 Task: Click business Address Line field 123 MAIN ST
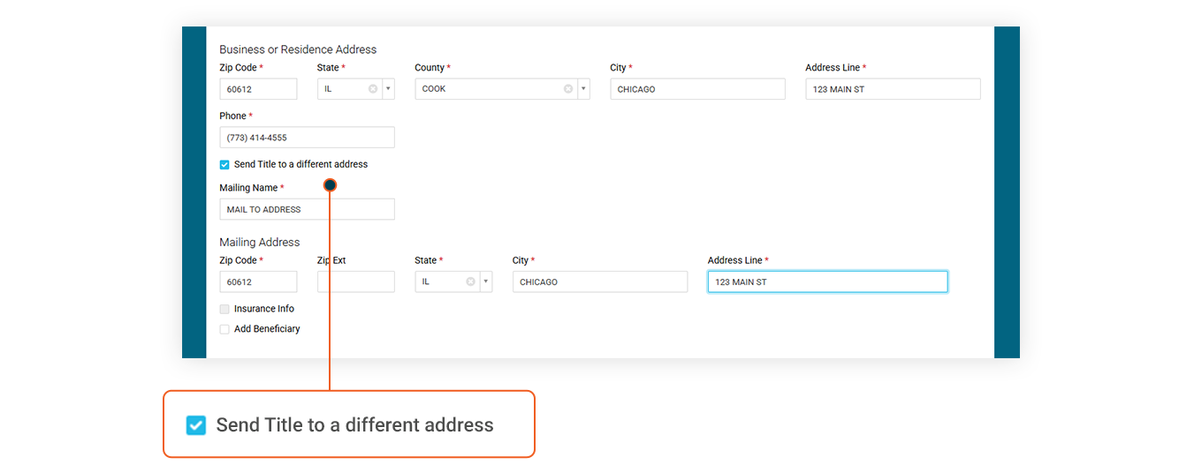tap(893, 89)
